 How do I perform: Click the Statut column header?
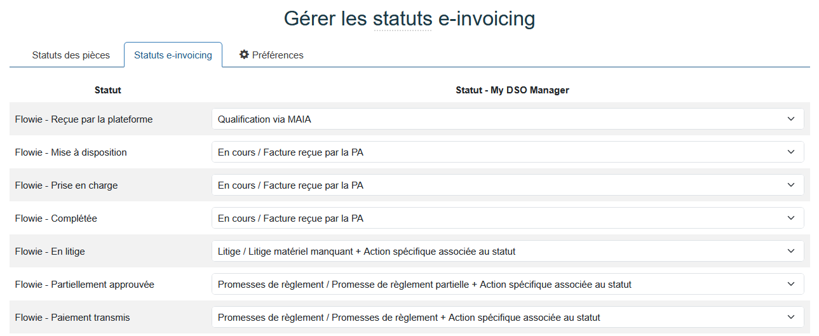click(108, 90)
